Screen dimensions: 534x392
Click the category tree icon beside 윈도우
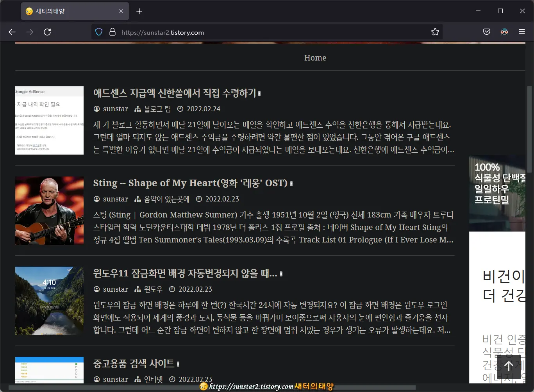point(137,289)
